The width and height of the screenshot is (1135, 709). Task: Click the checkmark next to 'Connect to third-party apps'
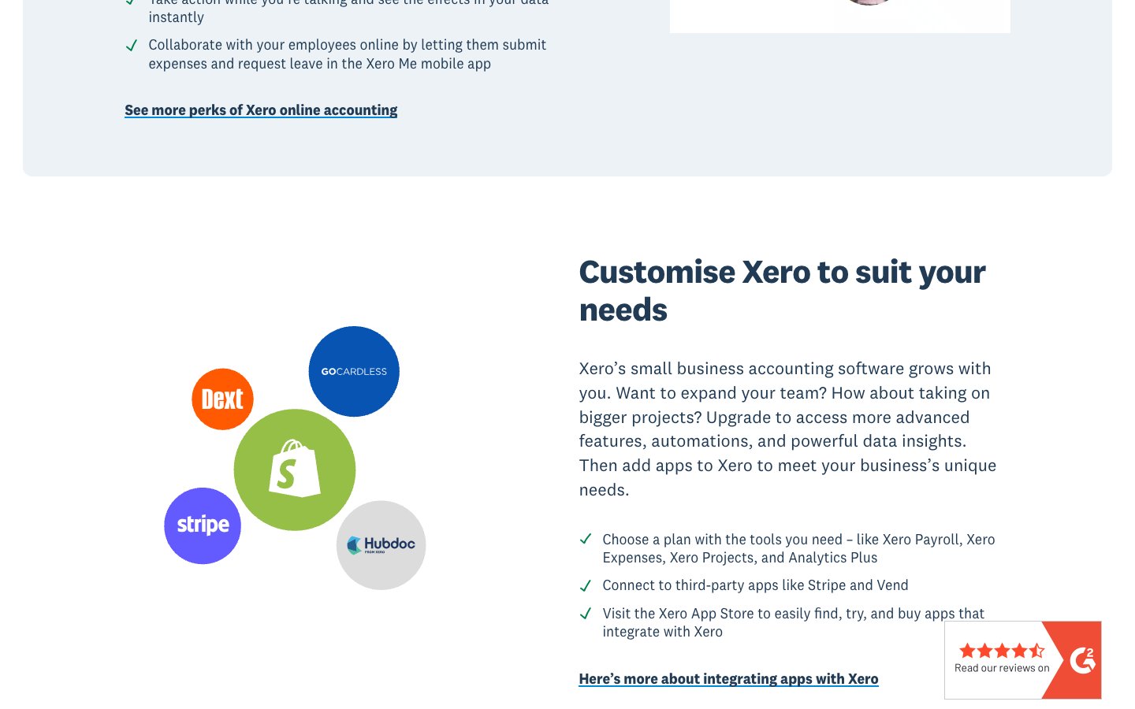pyautogui.click(x=586, y=586)
